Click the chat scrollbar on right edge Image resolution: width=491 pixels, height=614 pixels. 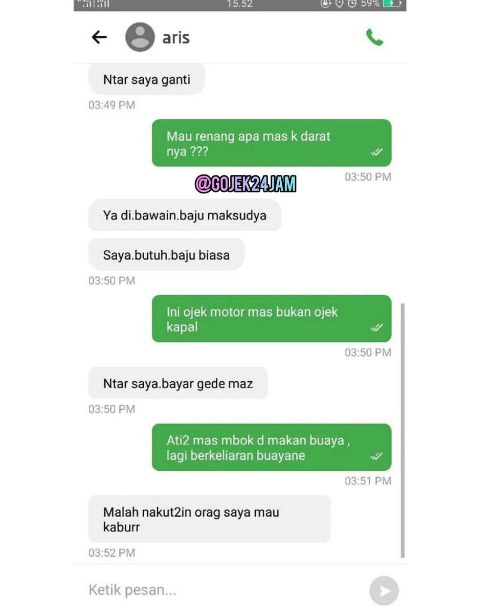[x=403, y=430]
